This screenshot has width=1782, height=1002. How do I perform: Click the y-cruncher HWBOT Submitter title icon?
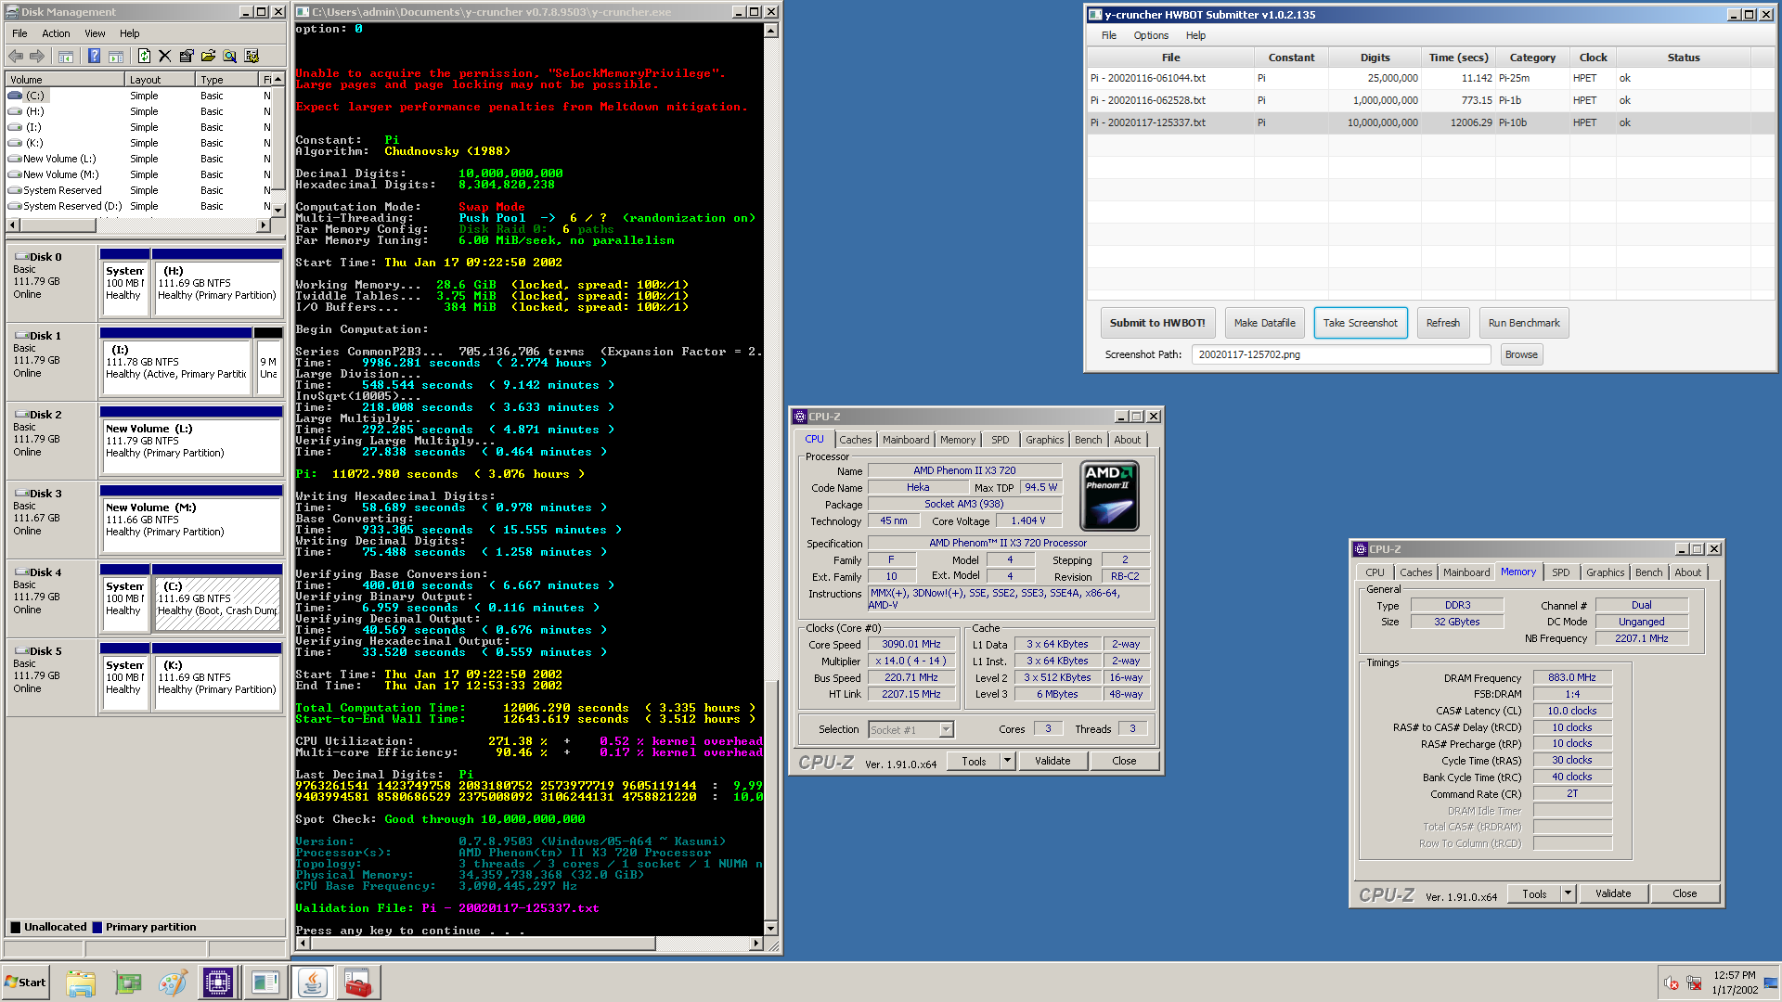coord(1095,14)
